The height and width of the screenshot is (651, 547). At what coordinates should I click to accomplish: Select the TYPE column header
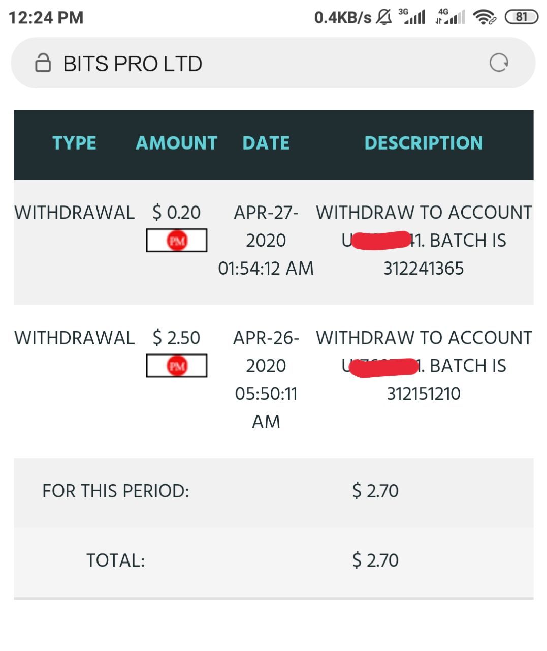point(74,143)
